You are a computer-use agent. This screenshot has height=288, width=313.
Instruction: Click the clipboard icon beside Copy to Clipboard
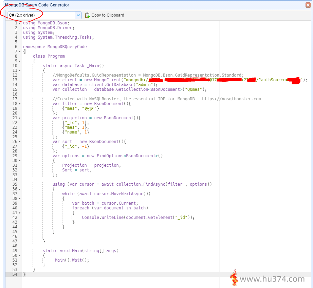(87, 15)
